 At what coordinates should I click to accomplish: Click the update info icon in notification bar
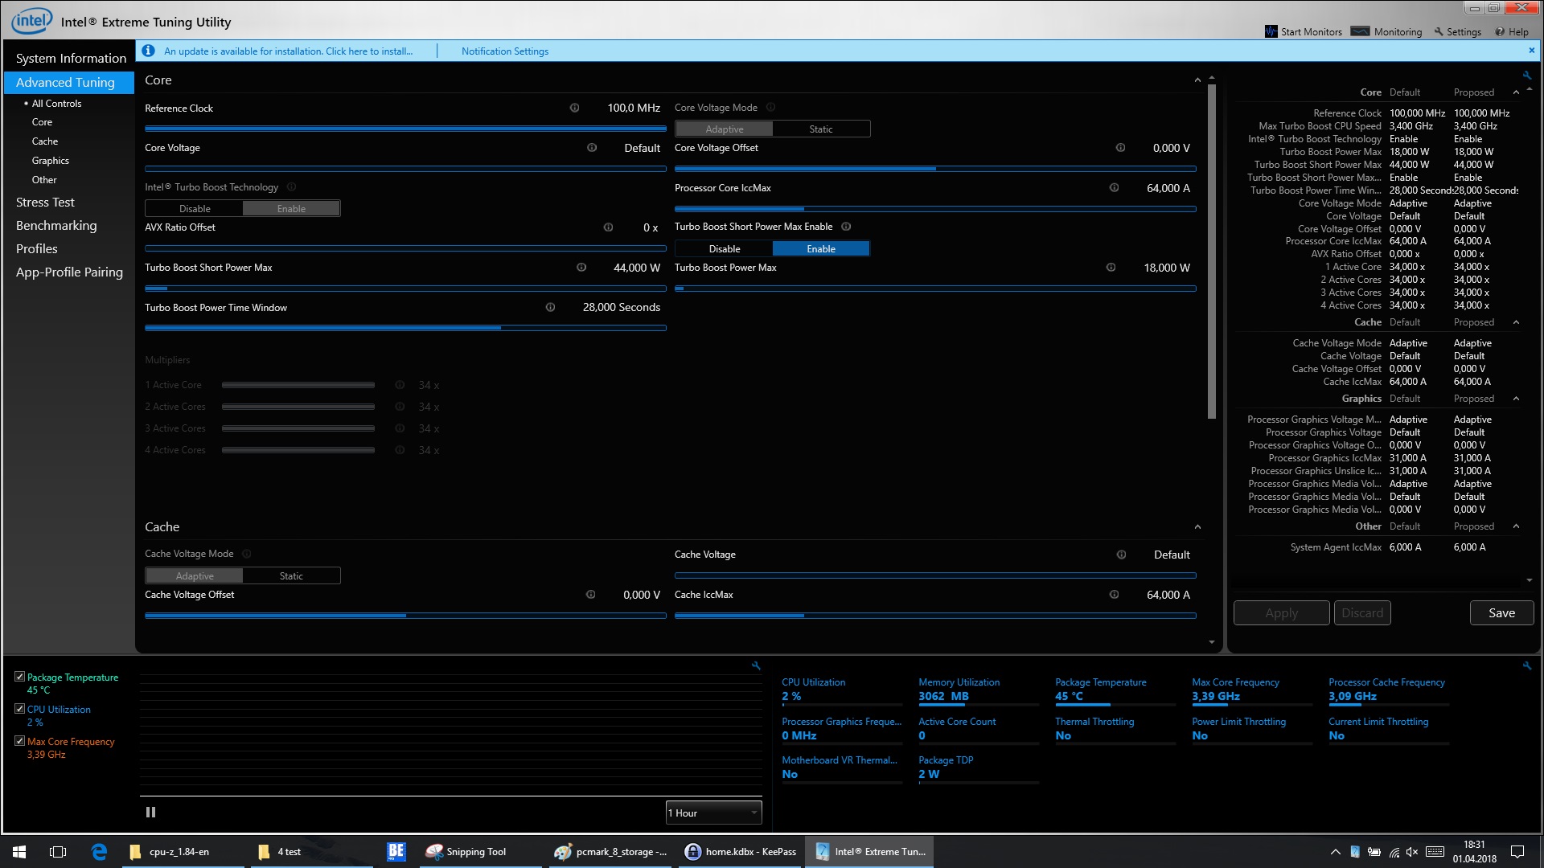point(148,51)
